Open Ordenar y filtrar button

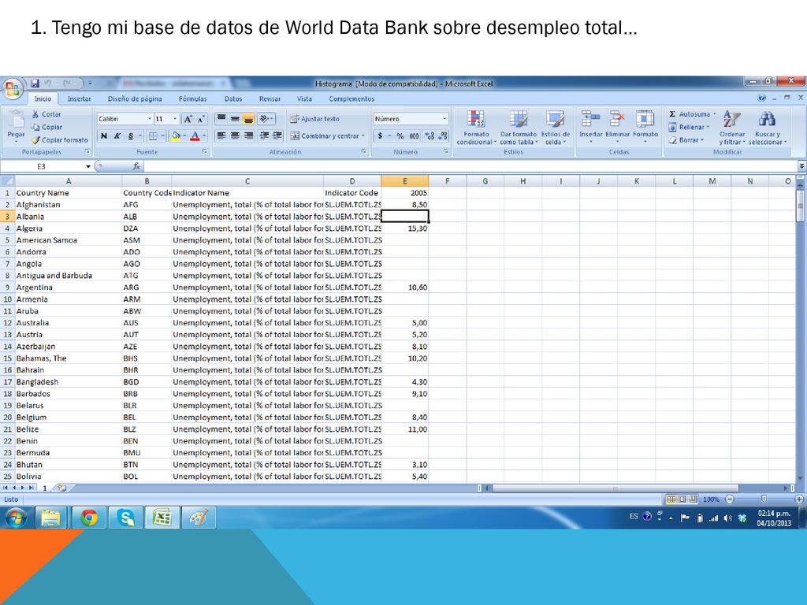[x=732, y=128]
